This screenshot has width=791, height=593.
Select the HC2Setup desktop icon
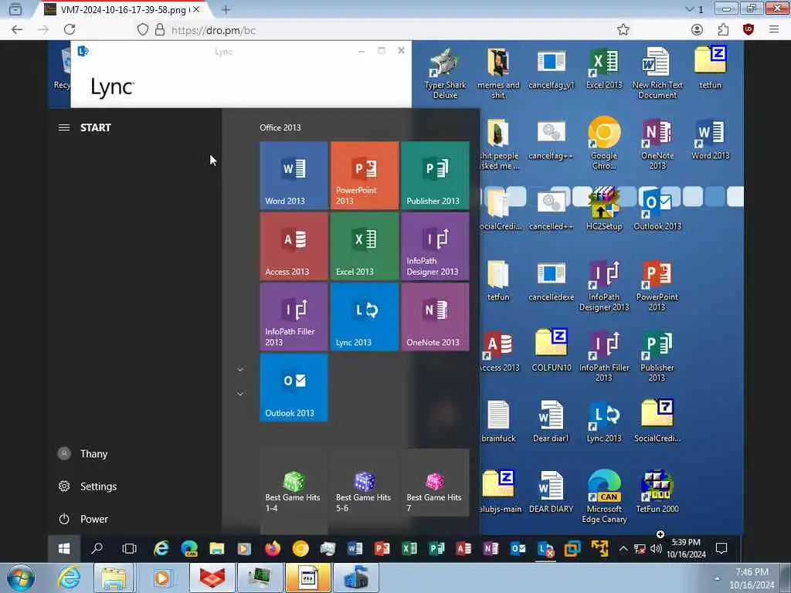coord(604,208)
